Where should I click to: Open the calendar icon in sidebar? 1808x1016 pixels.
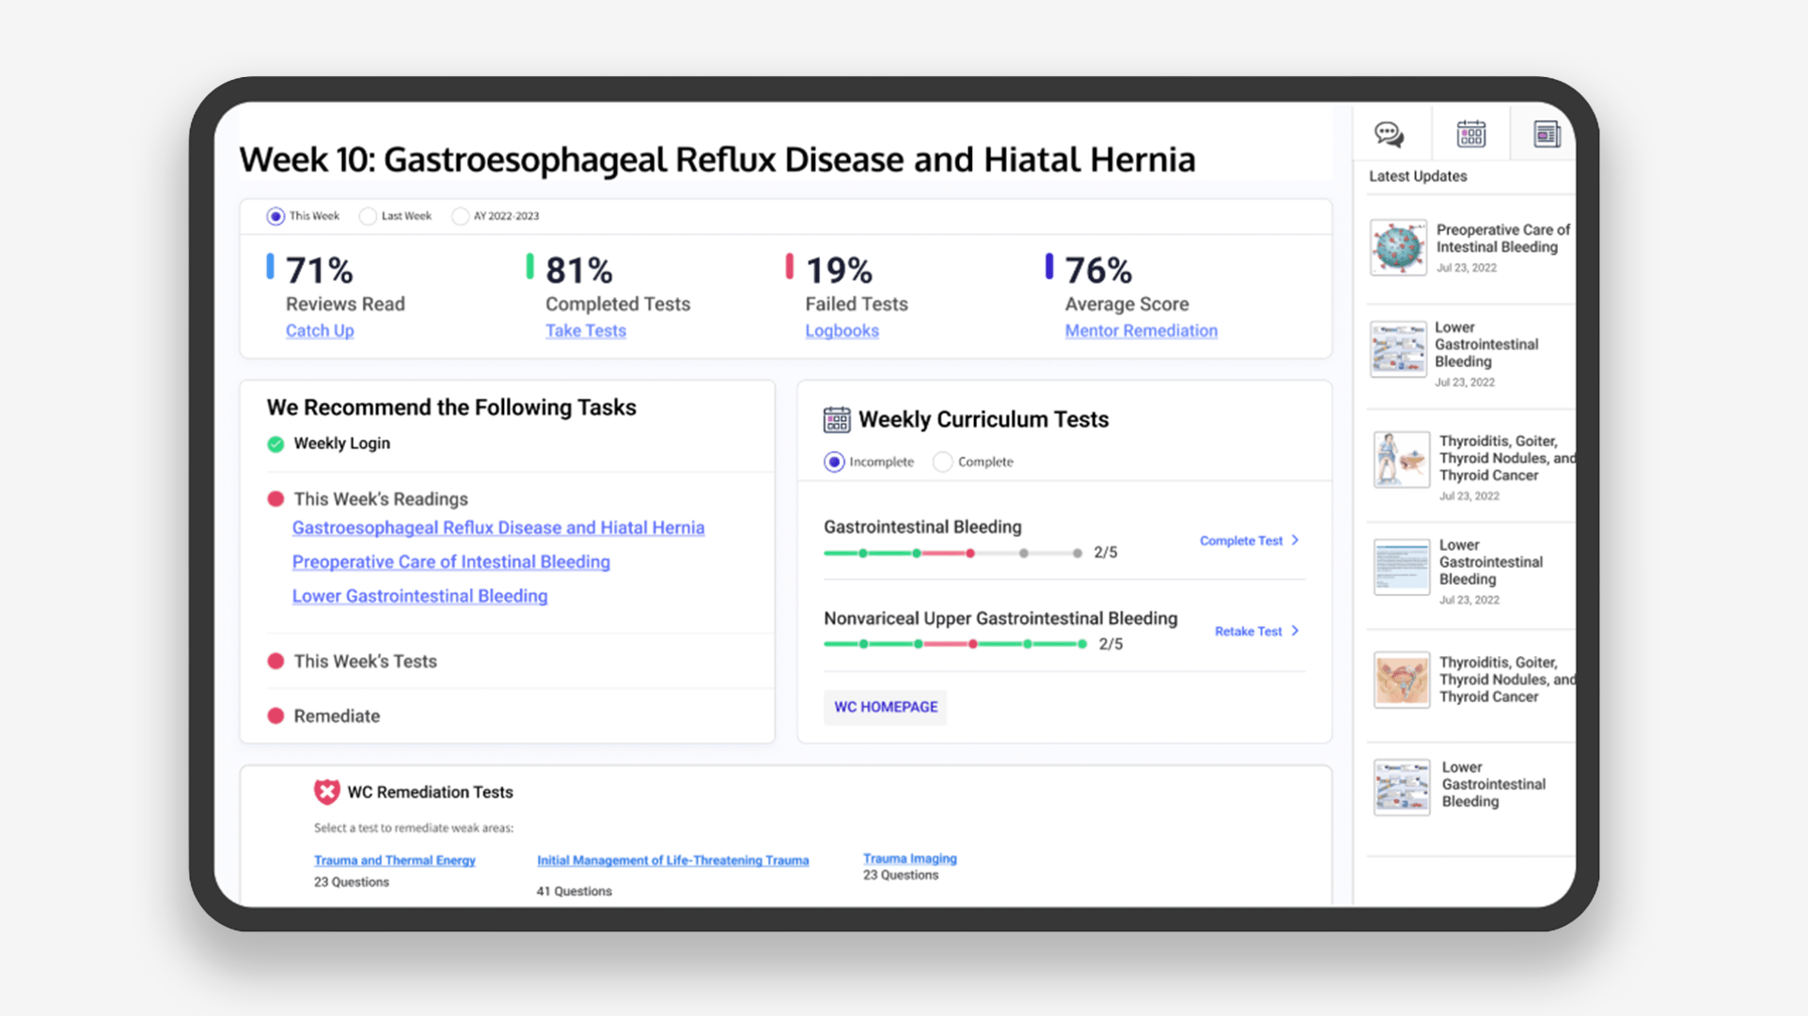[1470, 134]
